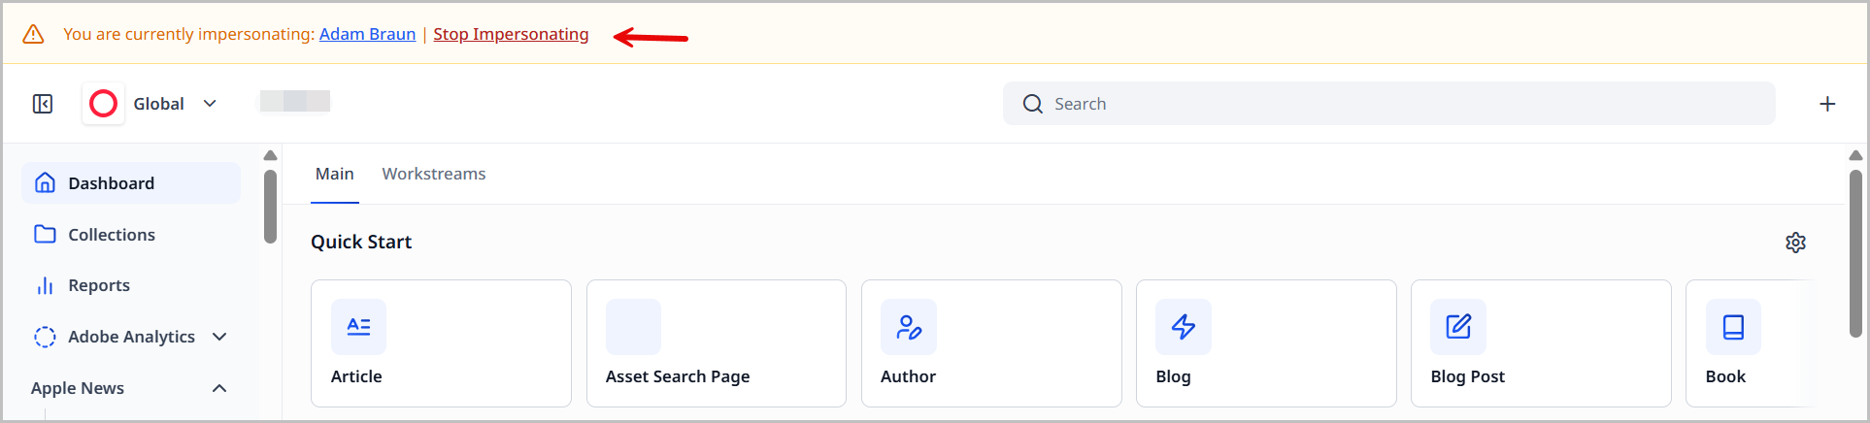Click the Author quick start icon

pos(908,327)
